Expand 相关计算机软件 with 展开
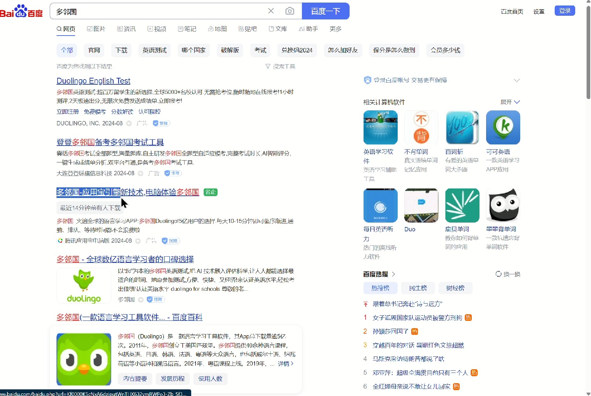The width and height of the screenshot is (591, 396). click(510, 102)
